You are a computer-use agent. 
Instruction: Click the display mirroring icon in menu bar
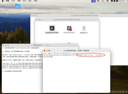pyautogui.click(x=98, y=1)
